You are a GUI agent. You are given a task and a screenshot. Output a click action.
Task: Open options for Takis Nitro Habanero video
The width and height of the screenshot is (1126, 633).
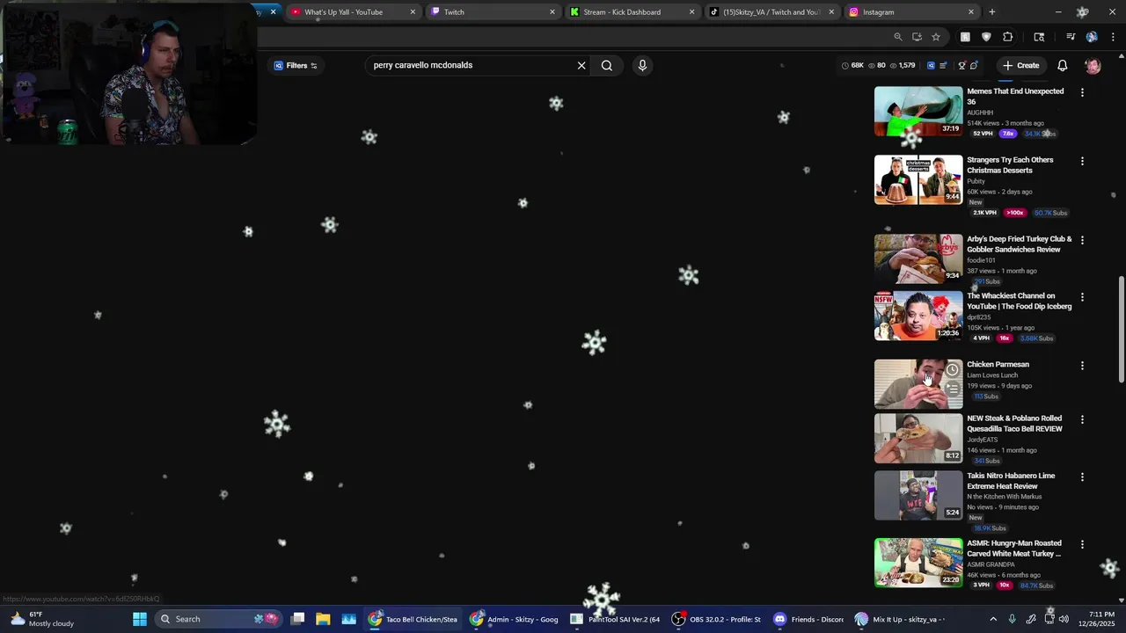(1082, 477)
